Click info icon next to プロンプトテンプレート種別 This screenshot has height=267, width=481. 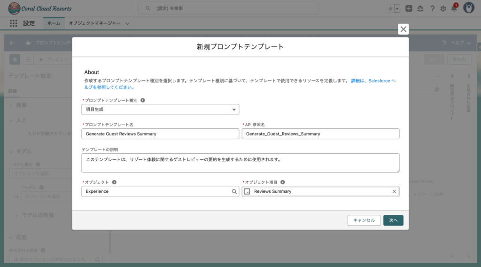click(x=143, y=100)
